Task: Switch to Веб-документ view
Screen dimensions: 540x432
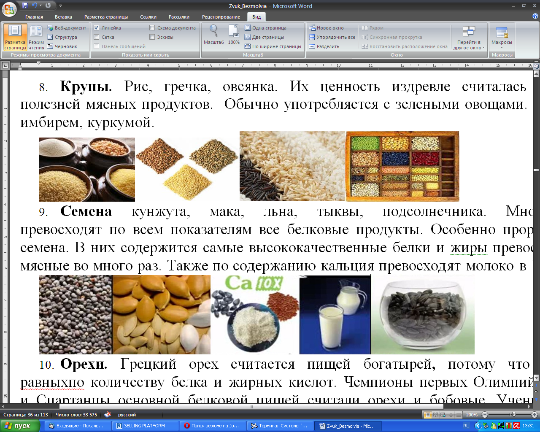Action: click(67, 28)
